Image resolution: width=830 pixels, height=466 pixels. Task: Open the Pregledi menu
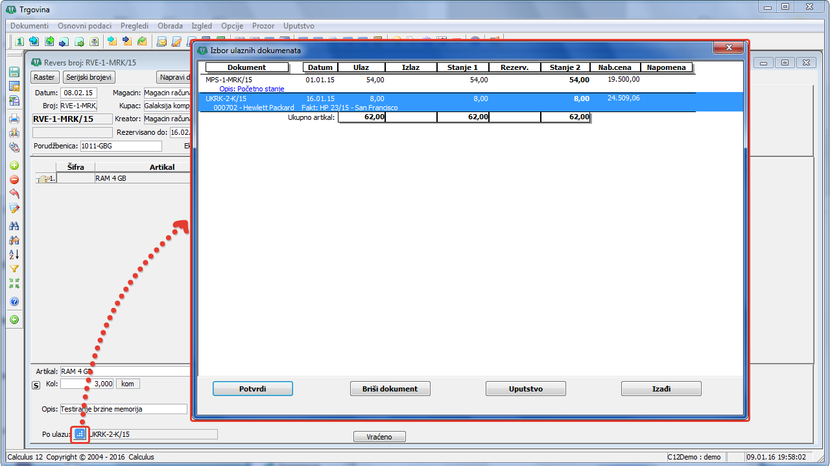[134, 26]
